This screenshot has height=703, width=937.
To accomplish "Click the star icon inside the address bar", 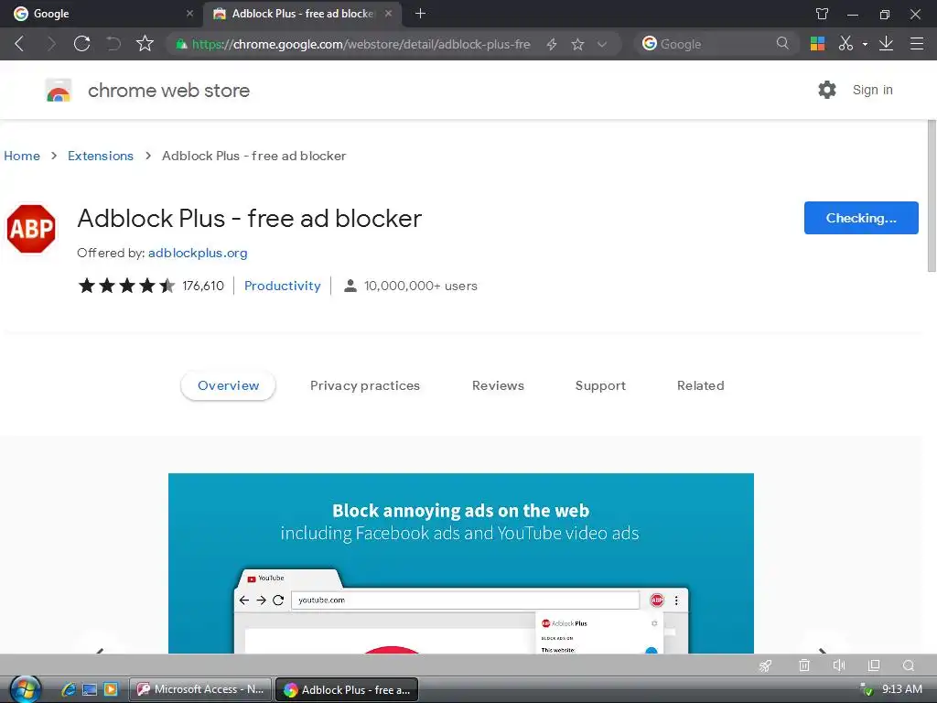I will [577, 44].
